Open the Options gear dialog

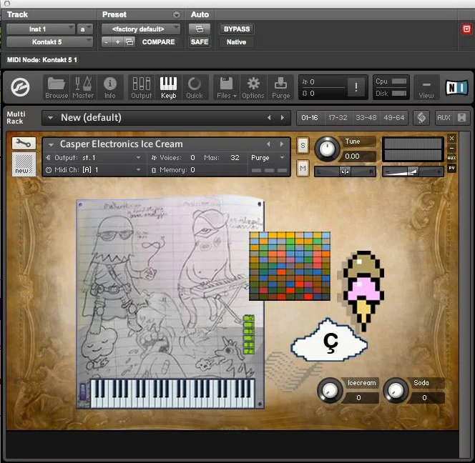253,88
